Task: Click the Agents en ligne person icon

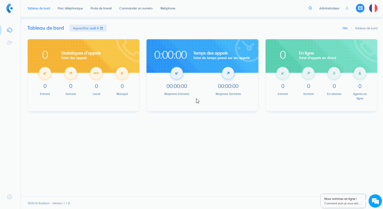Action: click(x=360, y=73)
